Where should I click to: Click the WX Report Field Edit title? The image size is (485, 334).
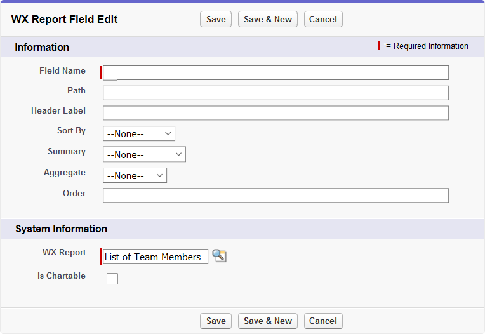click(x=65, y=19)
